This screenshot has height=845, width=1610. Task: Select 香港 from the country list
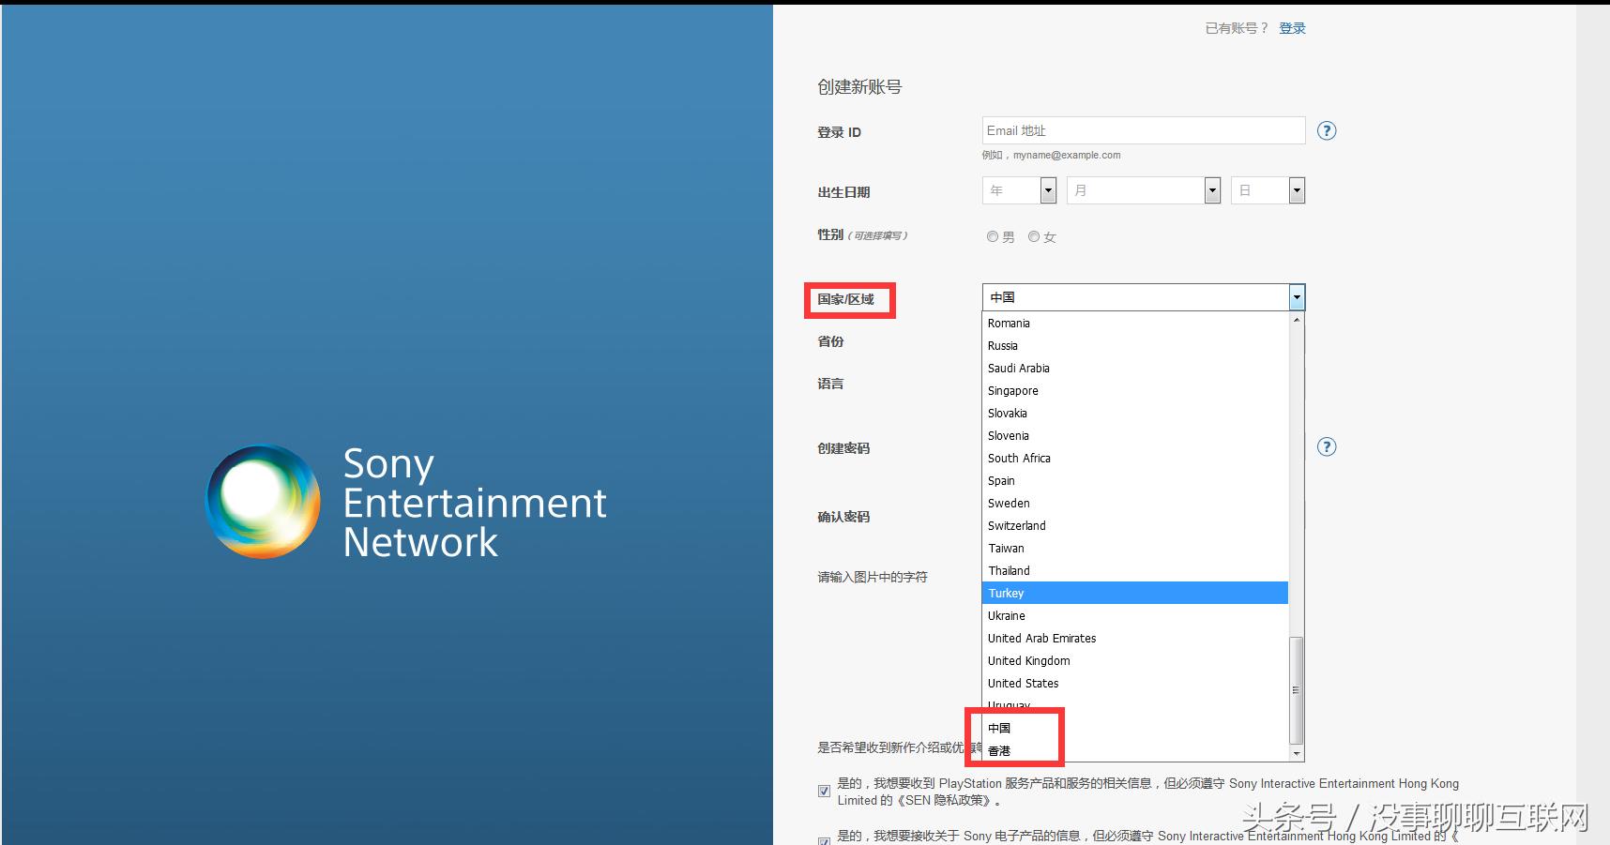tap(1000, 750)
